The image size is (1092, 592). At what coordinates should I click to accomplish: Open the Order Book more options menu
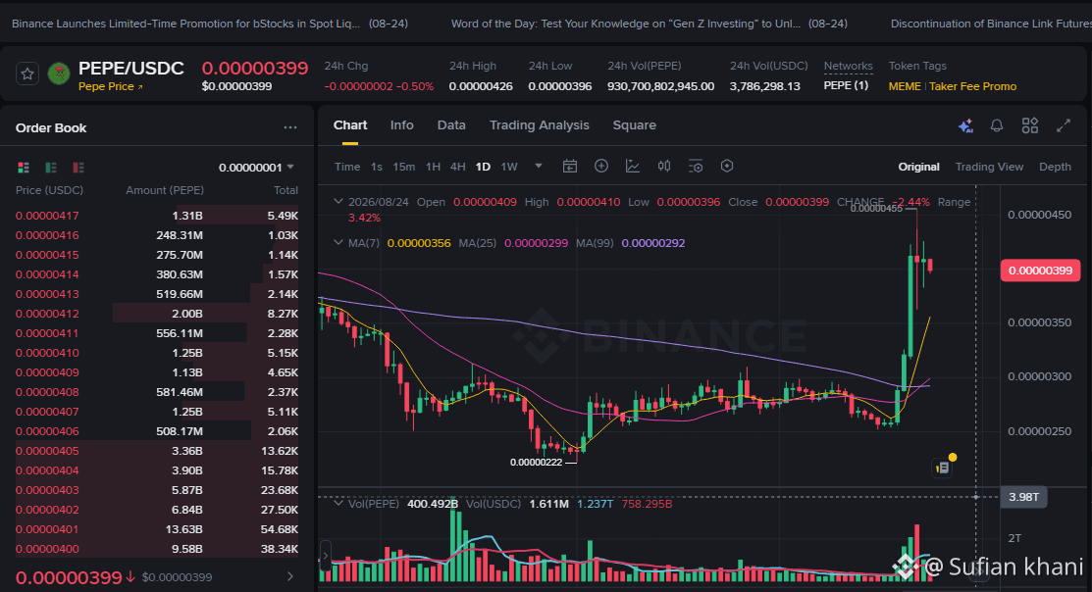tap(290, 128)
